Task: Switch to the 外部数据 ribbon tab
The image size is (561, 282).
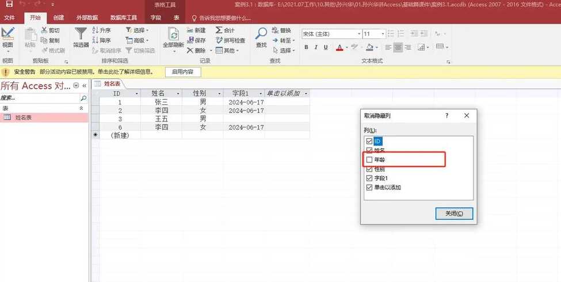Action: [87, 17]
